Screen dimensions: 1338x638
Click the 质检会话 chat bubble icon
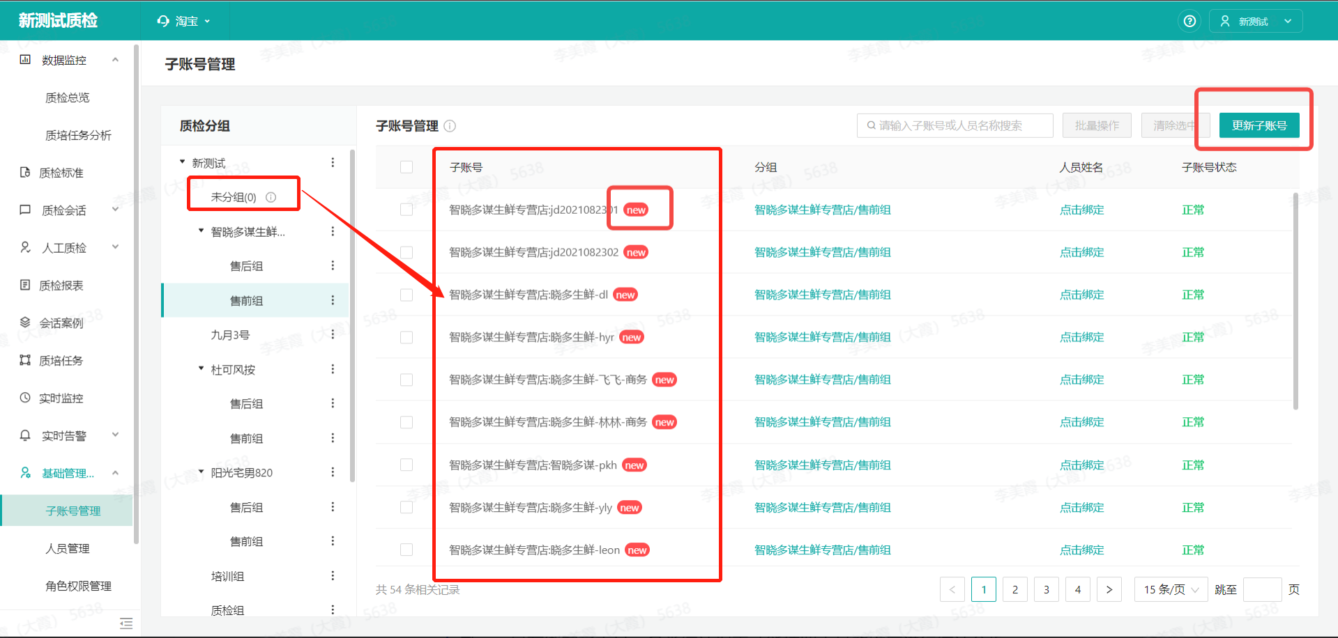pyautogui.click(x=25, y=210)
